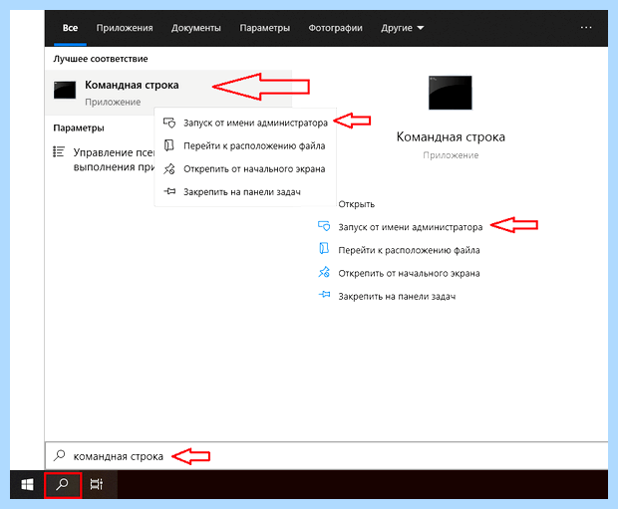This screenshot has height=509, width=618.
Task: Click Закрепить на панели задач in right panel
Action: pyautogui.click(x=397, y=296)
